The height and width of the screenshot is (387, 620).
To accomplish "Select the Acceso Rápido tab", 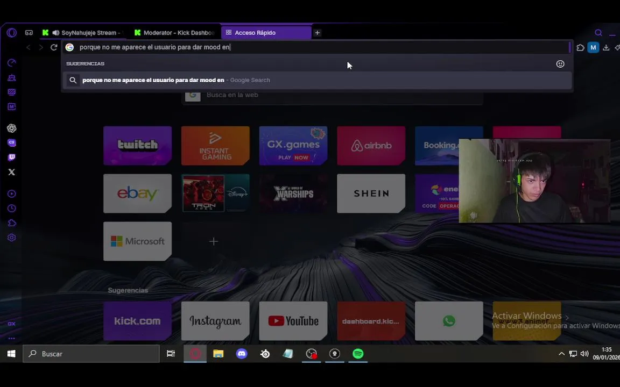I will [266, 33].
